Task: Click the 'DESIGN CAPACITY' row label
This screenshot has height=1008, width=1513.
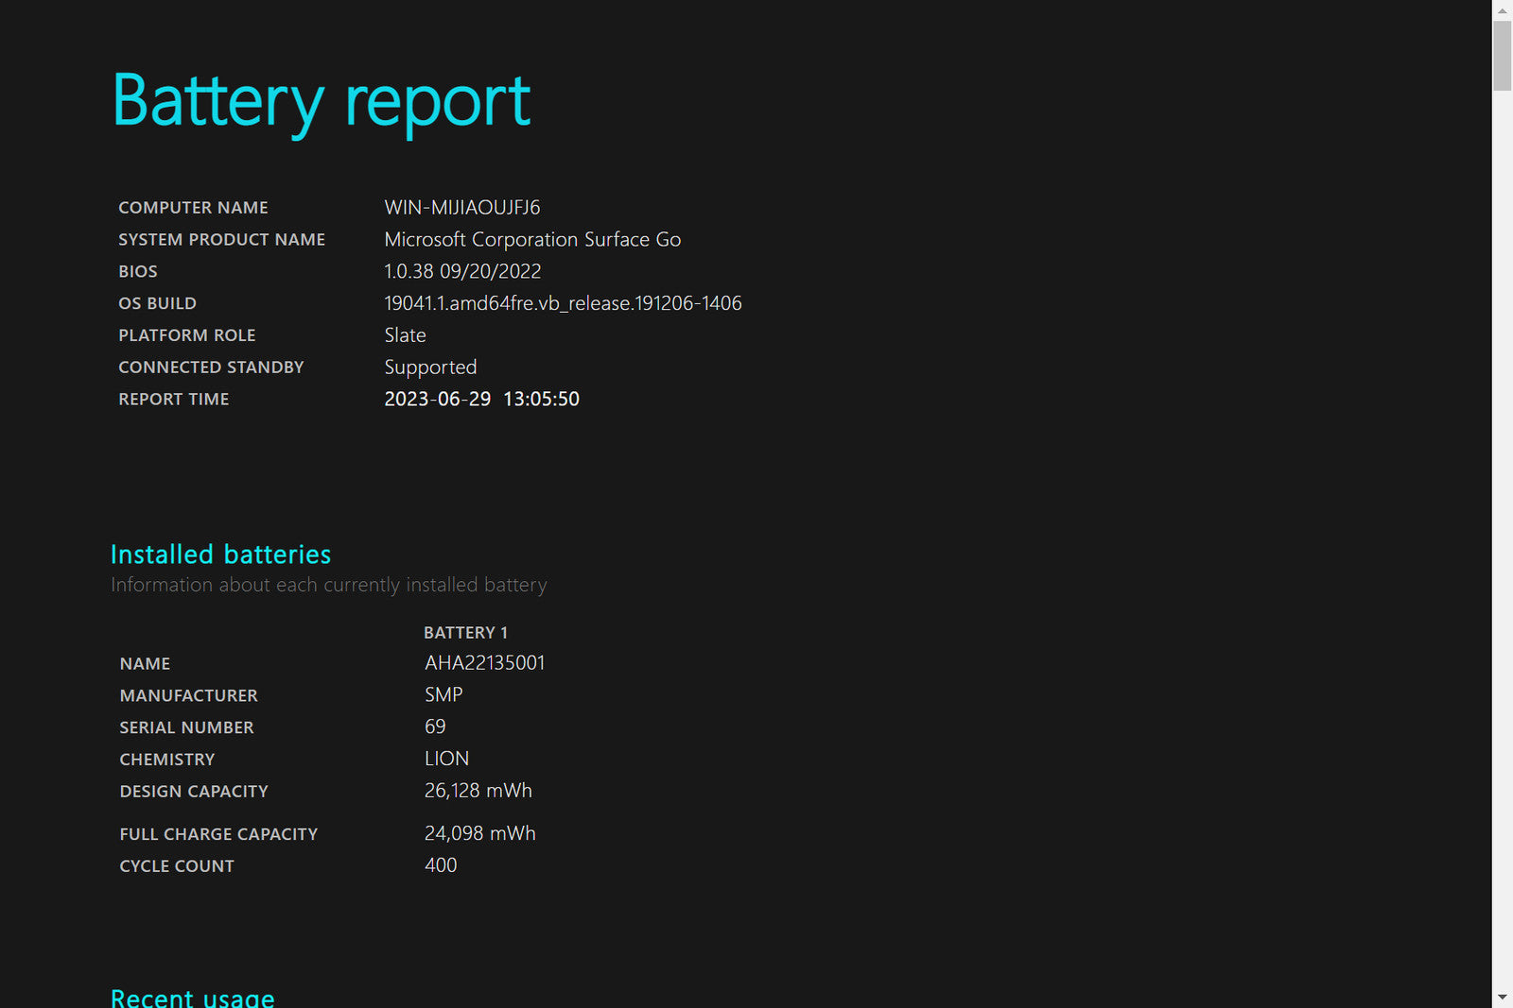Action: tap(194, 792)
